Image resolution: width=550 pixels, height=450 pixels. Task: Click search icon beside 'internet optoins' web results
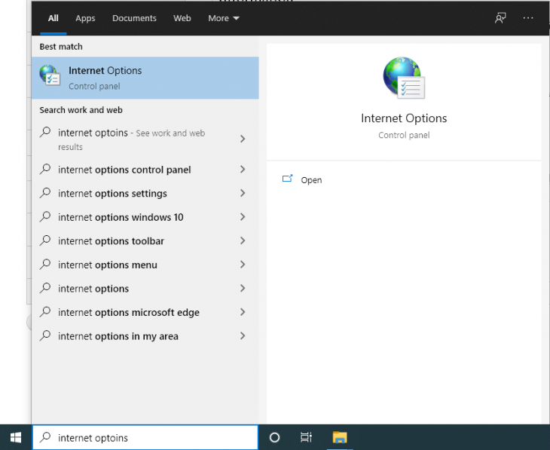pyautogui.click(x=45, y=132)
